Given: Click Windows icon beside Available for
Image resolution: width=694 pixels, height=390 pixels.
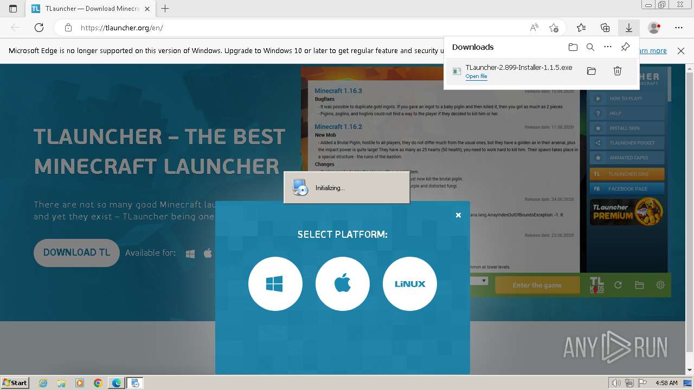Looking at the screenshot, I should 190,253.
